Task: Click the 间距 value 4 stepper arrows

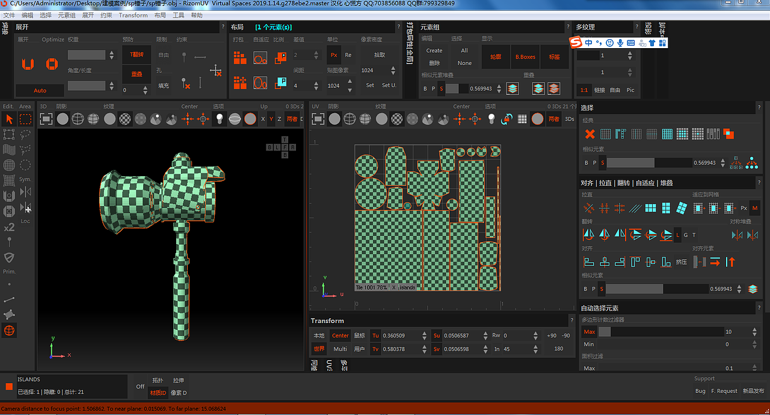Action: pos(317,86)
